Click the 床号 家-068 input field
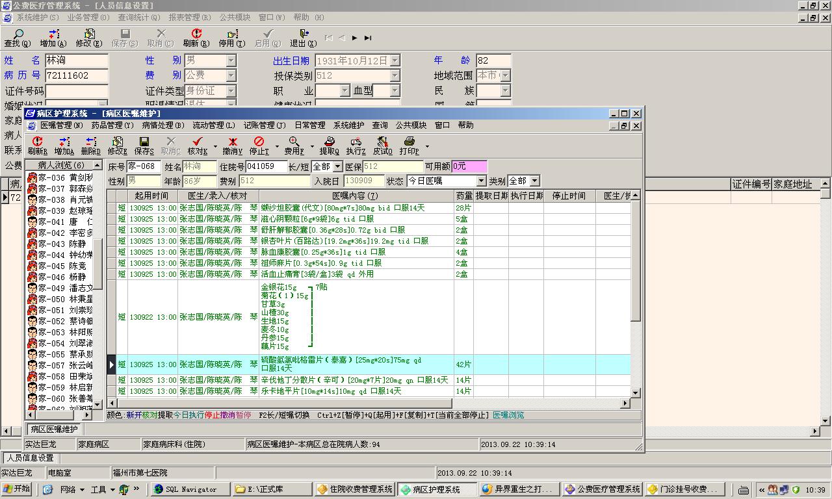Viewport: 832px width, 499px height. click(x=144, y=167)
